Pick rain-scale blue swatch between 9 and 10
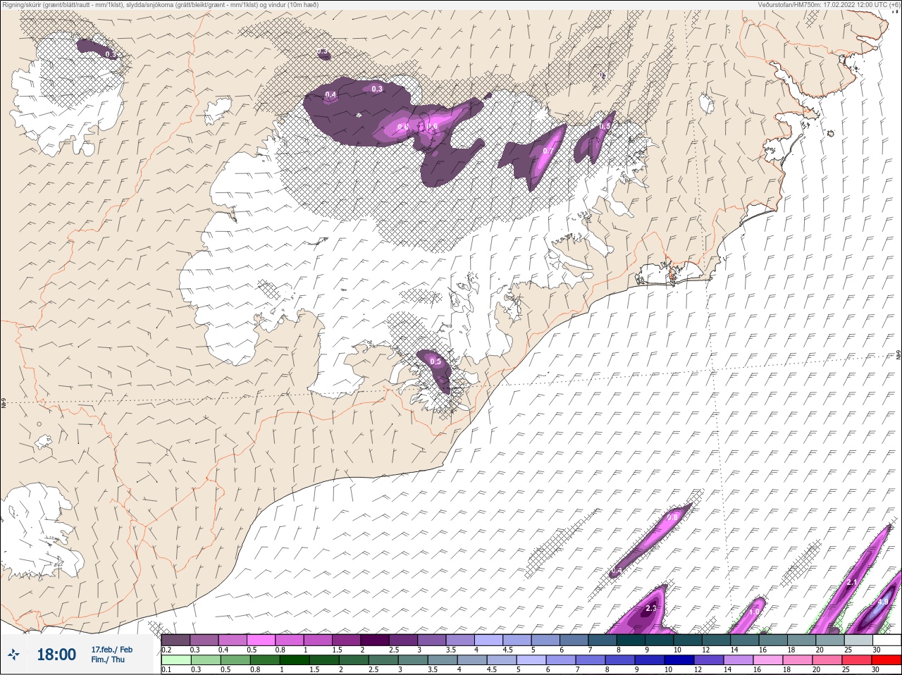This screenshot has height=675, width=902. point(650,660)
